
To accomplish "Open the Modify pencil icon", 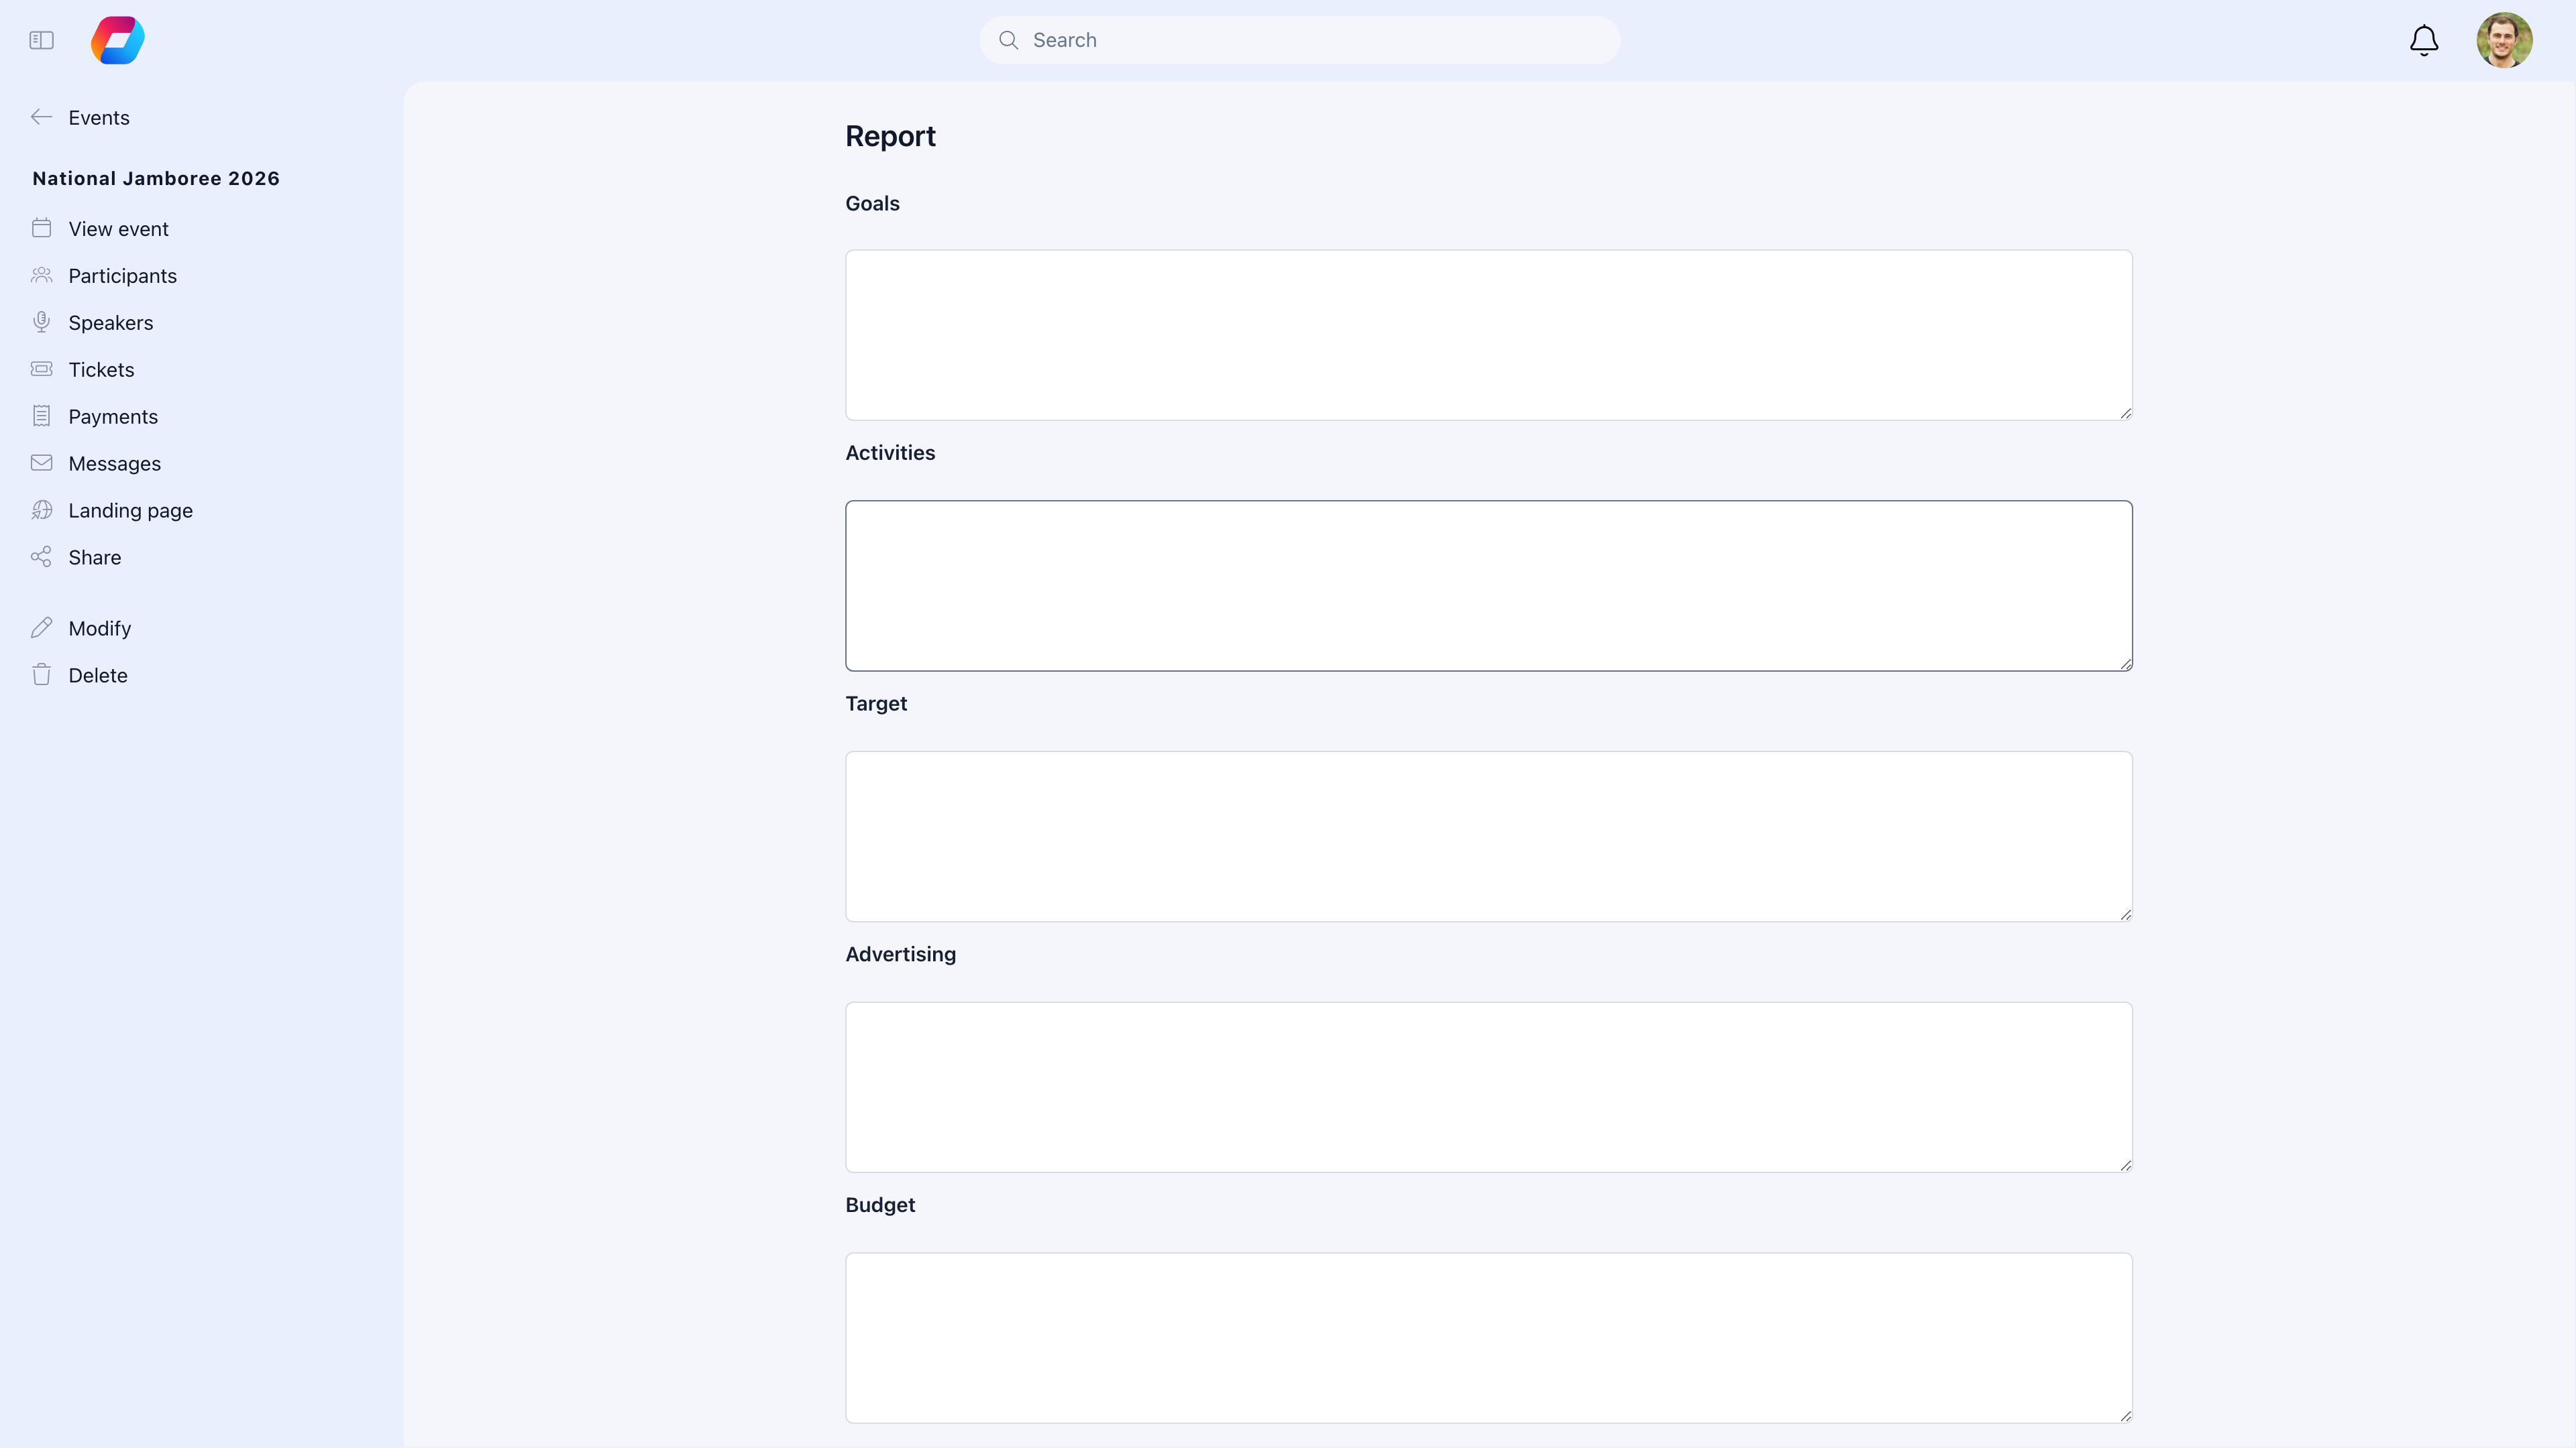I will [x=41, y=627].
